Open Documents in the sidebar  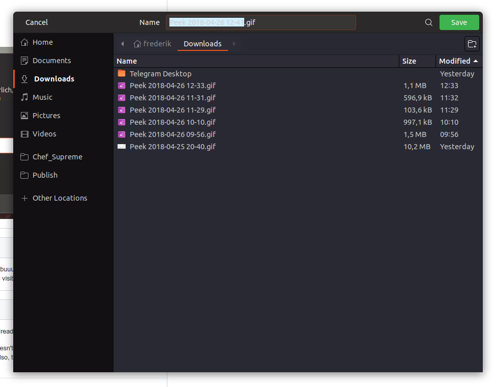63,61
